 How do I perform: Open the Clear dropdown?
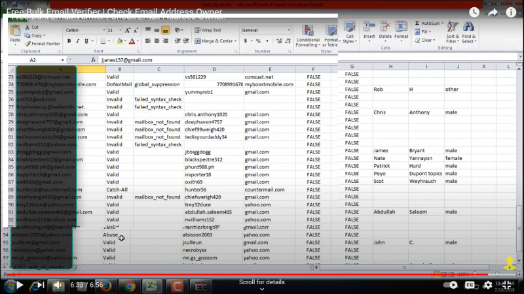tap(425, 41)
